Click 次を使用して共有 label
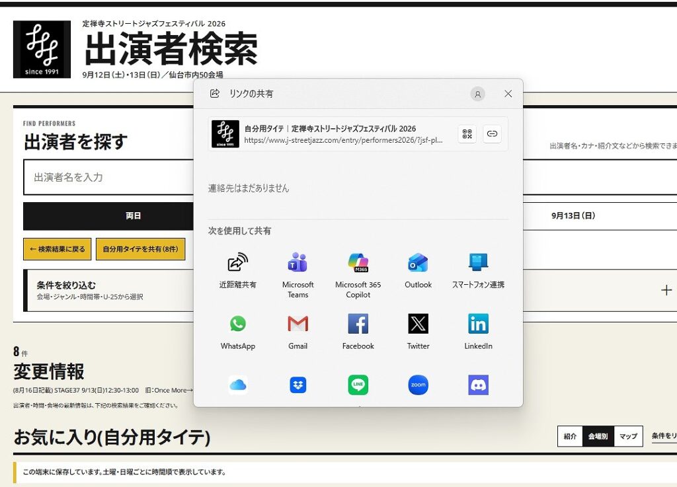Image resolution: width=677 pixels, height=487 pixels. point(239,231)
